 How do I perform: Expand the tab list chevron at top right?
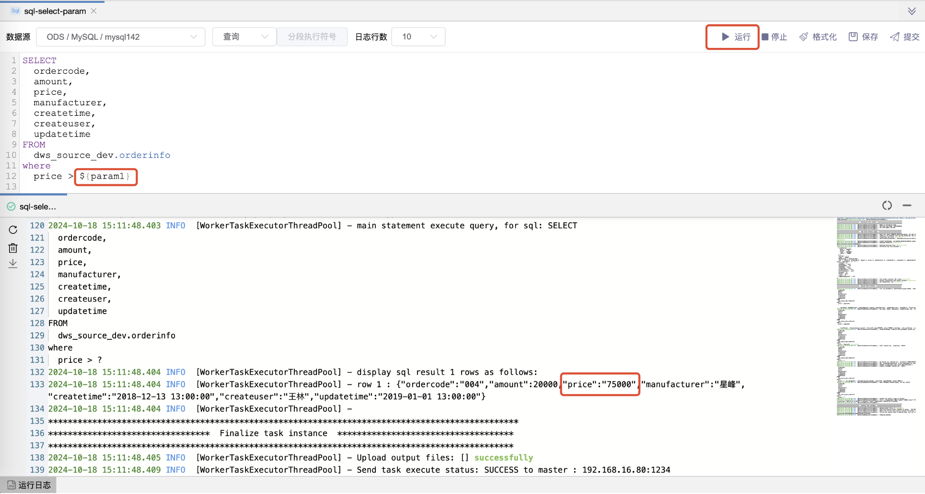pos(912,11)
